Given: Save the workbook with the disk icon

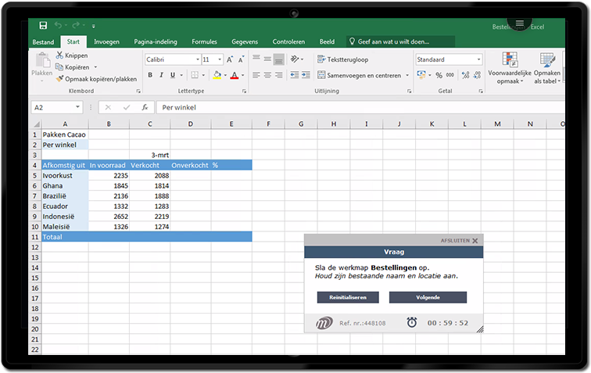Looking at the screenshot, I should [x=42, y=26].
